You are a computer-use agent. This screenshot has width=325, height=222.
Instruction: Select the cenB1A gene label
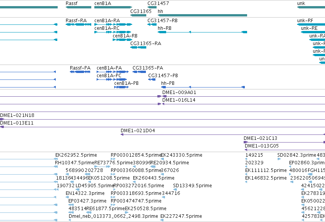[103, 3]
